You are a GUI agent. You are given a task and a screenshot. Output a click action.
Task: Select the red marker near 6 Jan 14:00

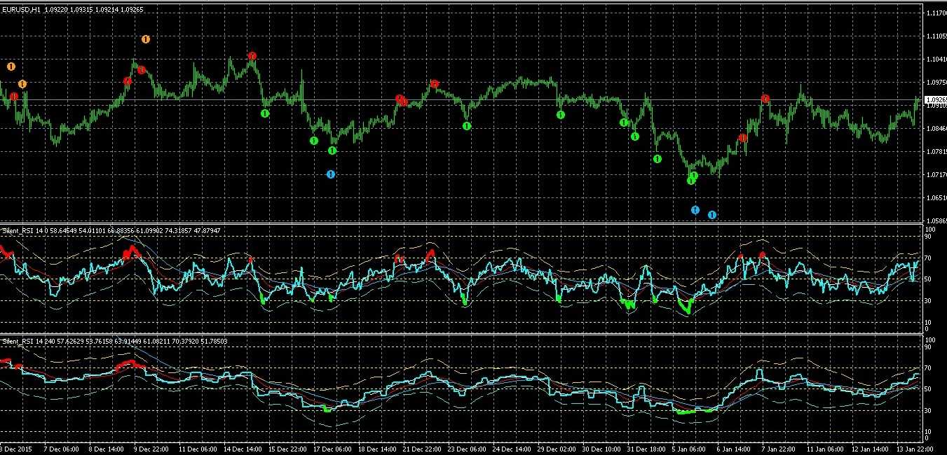point(743,139)
